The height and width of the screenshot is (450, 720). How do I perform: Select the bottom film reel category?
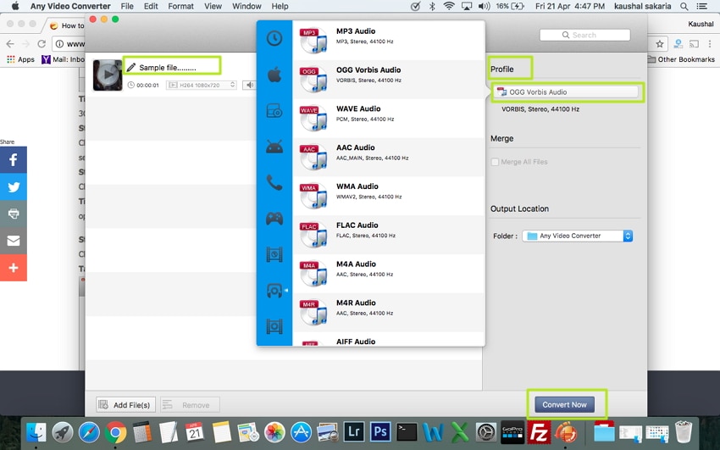click(x=274, y=326)
